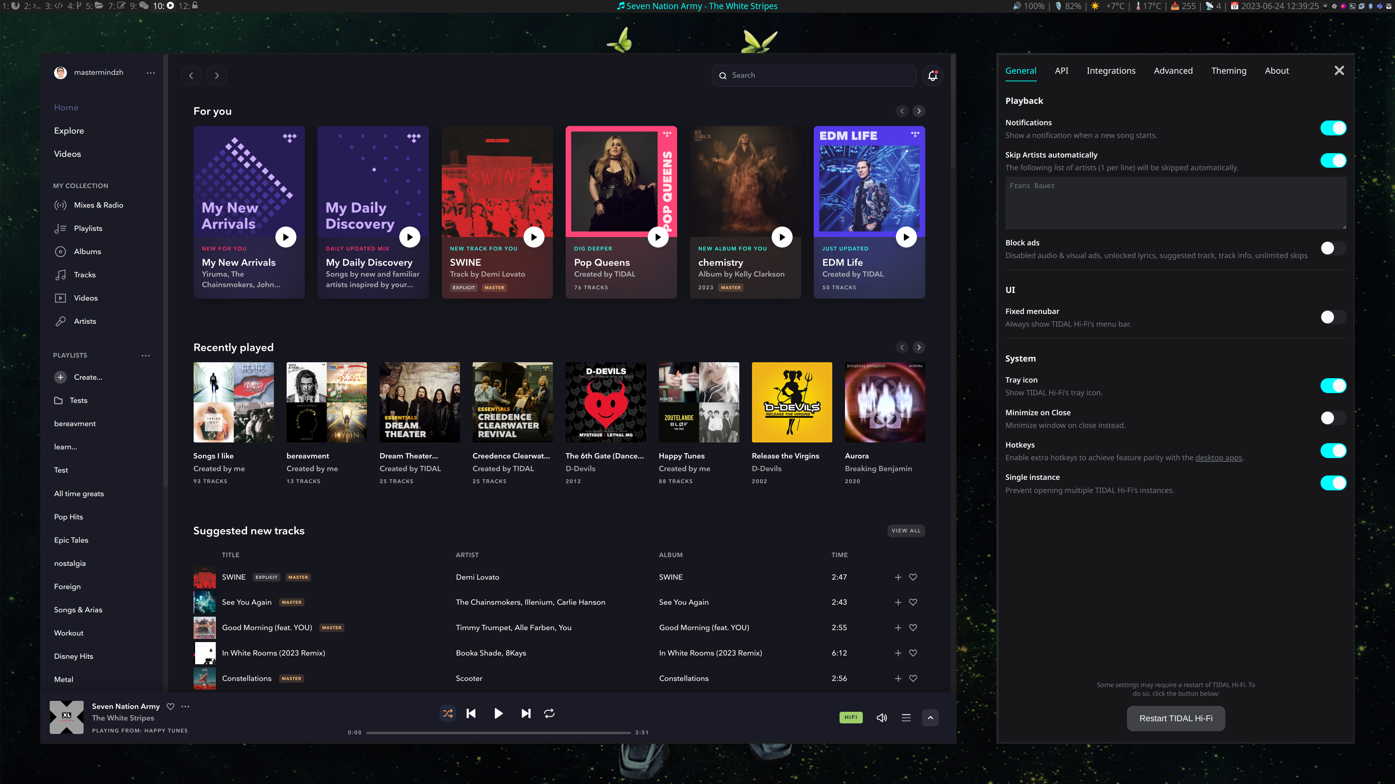This screenshot has width=1395, height=784.
Task: Enable Minimize on Close
Action: pos(1333,418)
